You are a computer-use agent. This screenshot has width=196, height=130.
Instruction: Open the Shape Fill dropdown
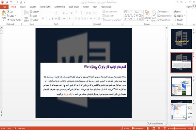(x=163, y=12)
